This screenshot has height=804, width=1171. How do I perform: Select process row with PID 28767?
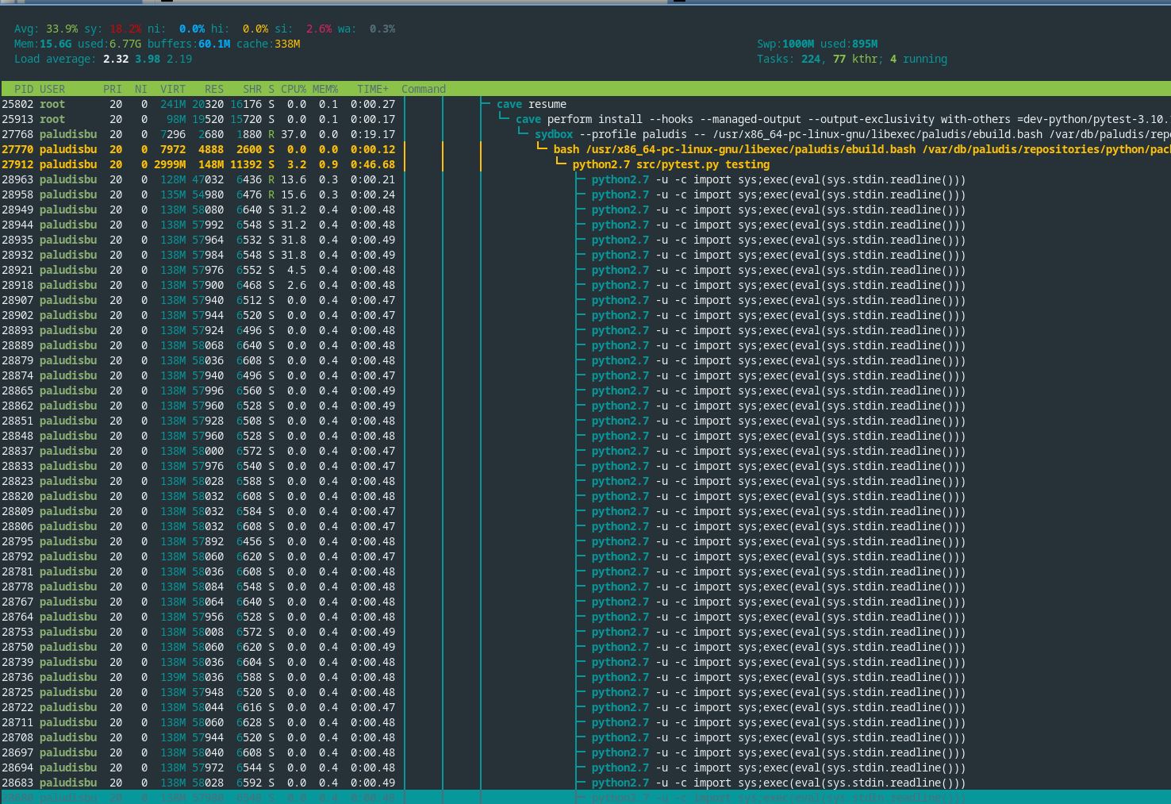[585, 602]
